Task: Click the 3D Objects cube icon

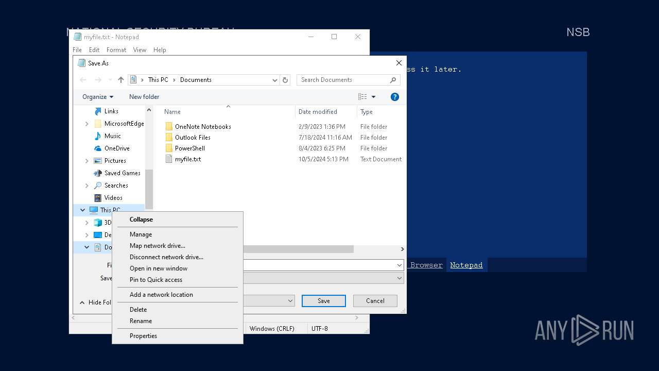Action: [98, 223]
